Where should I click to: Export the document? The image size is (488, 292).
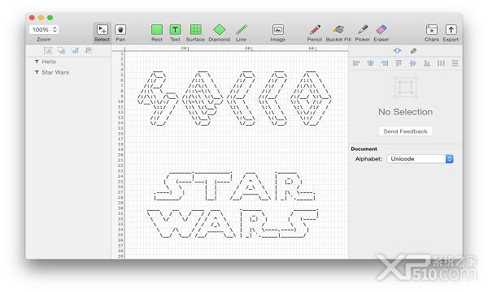[x=451, y=33]
